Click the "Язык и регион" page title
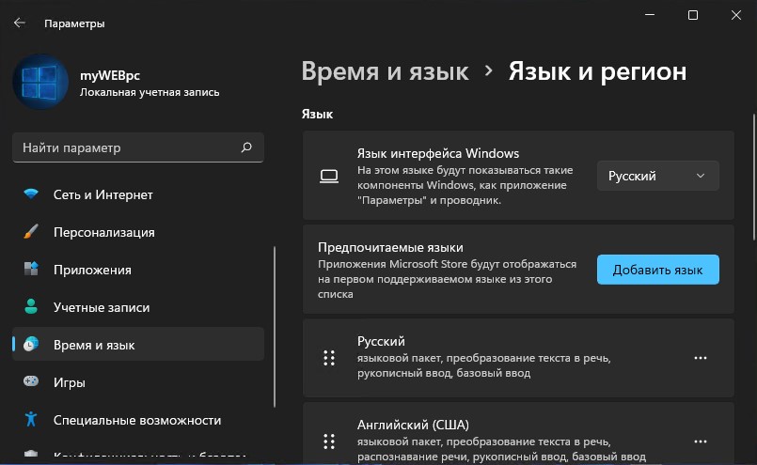Screen dimensions: 757x465 tap(598, 71)
